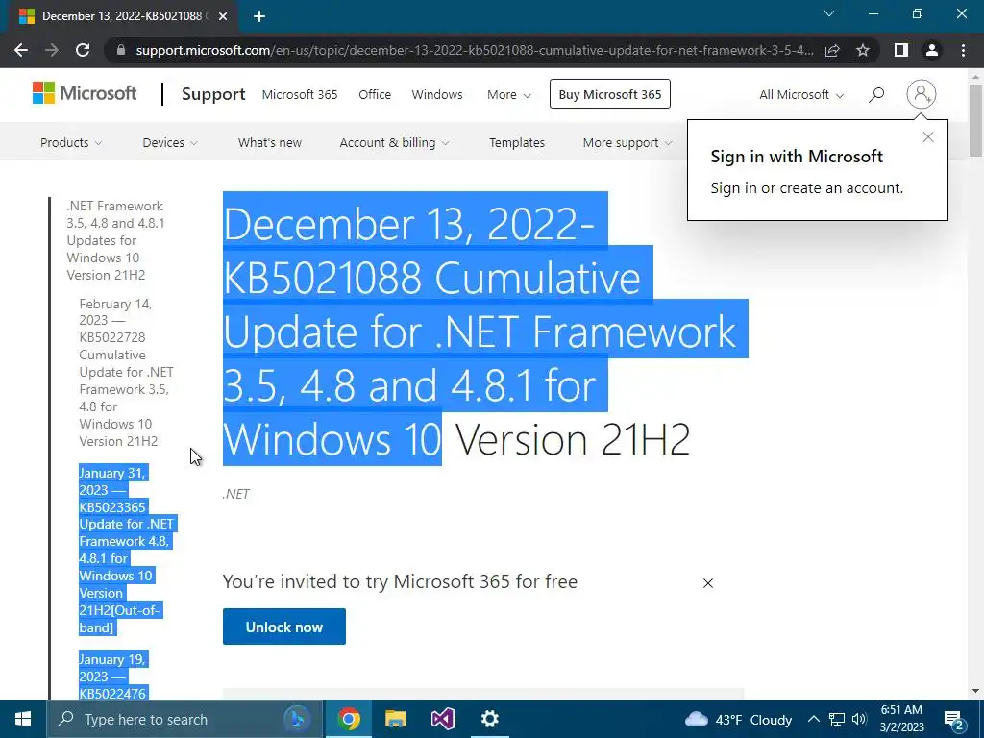Image resolution: width=984 pixels, height=738 pixels.
Task: Open the clock showing 6:51 AM
Action: [901, 719]
